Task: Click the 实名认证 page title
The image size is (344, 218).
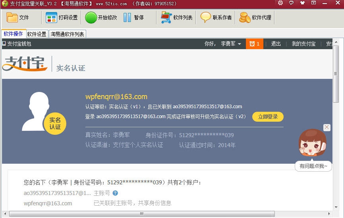Action: (x=71, y=68)
